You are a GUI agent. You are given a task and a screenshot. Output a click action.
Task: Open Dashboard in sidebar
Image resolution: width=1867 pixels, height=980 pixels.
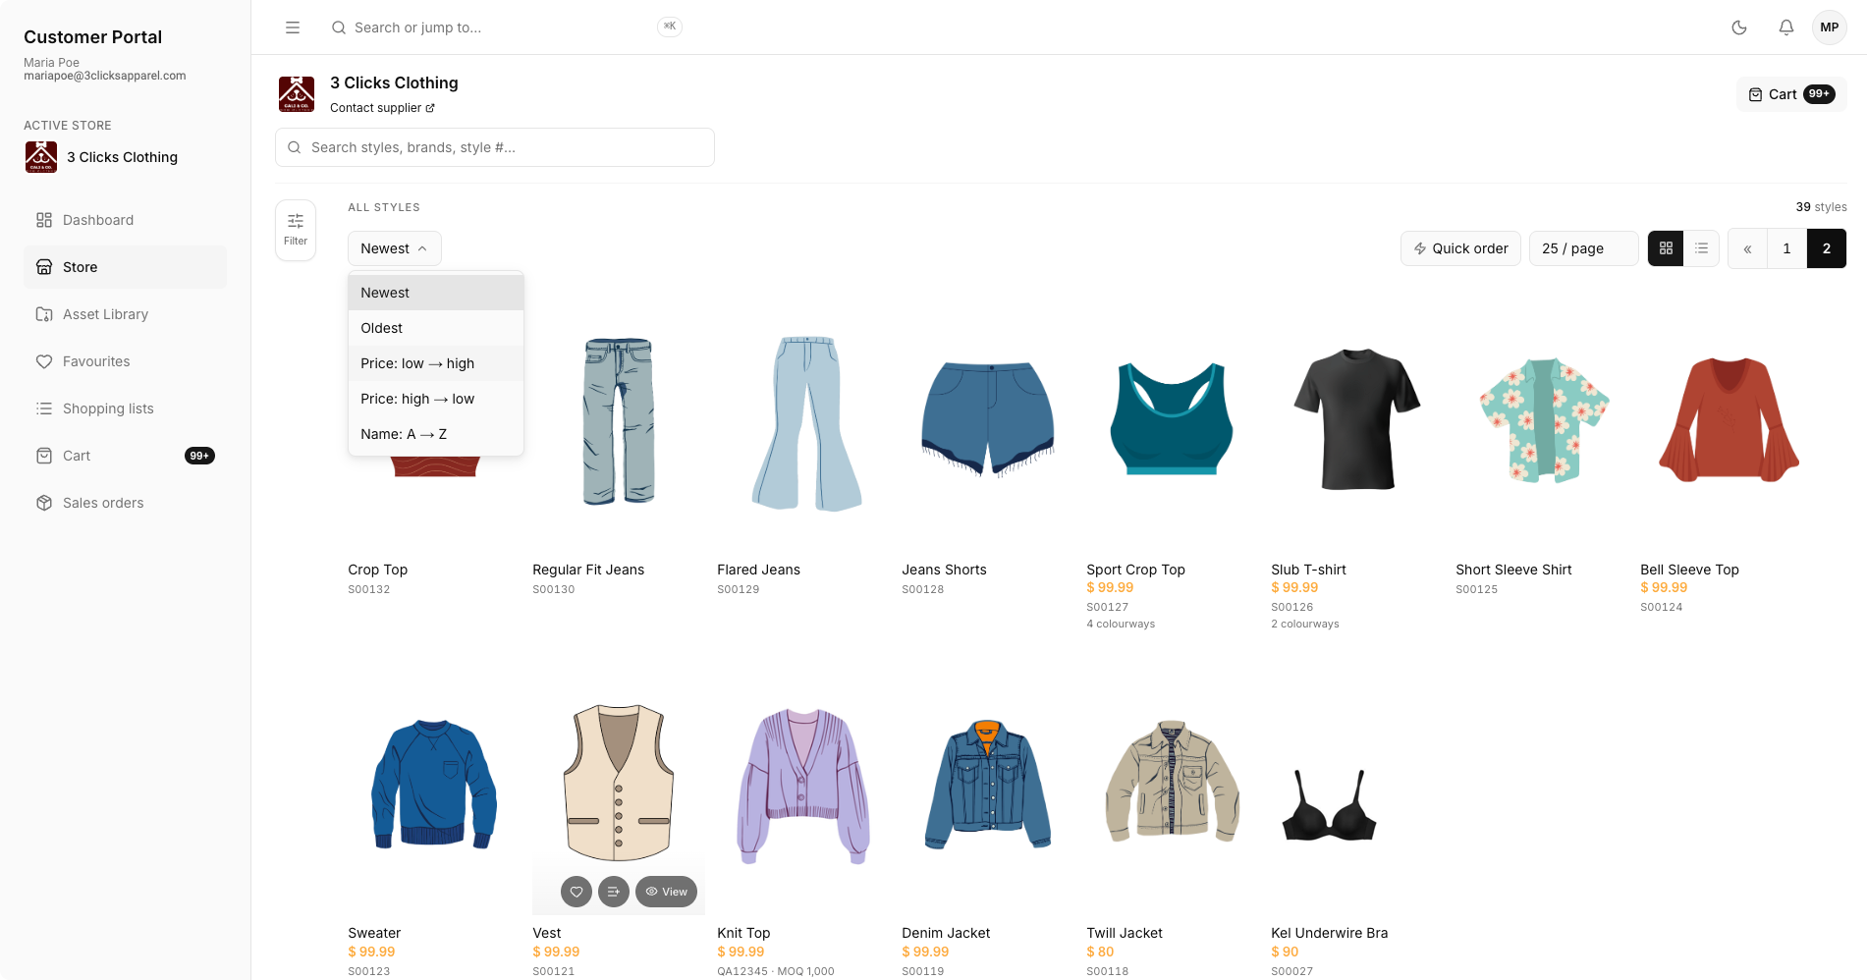click(x=125, y=220)
